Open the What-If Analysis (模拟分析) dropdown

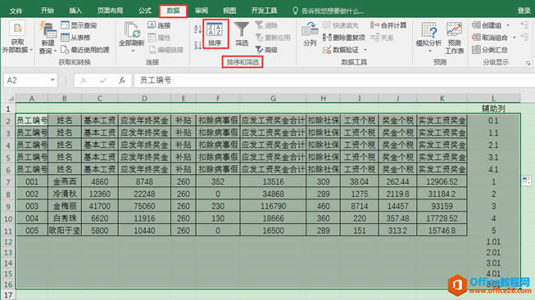click(428, 38)
